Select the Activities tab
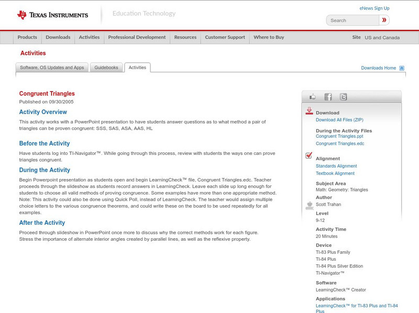 click(x=137, y=67)
